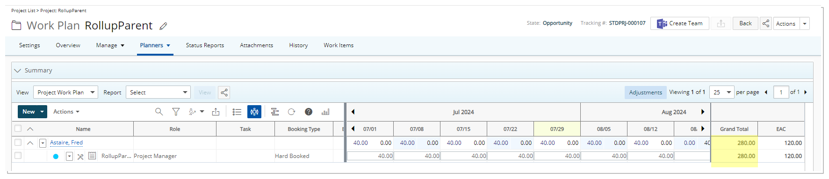
Task: Open the Project Work Plan view dropdown
Action: [65, 92]
